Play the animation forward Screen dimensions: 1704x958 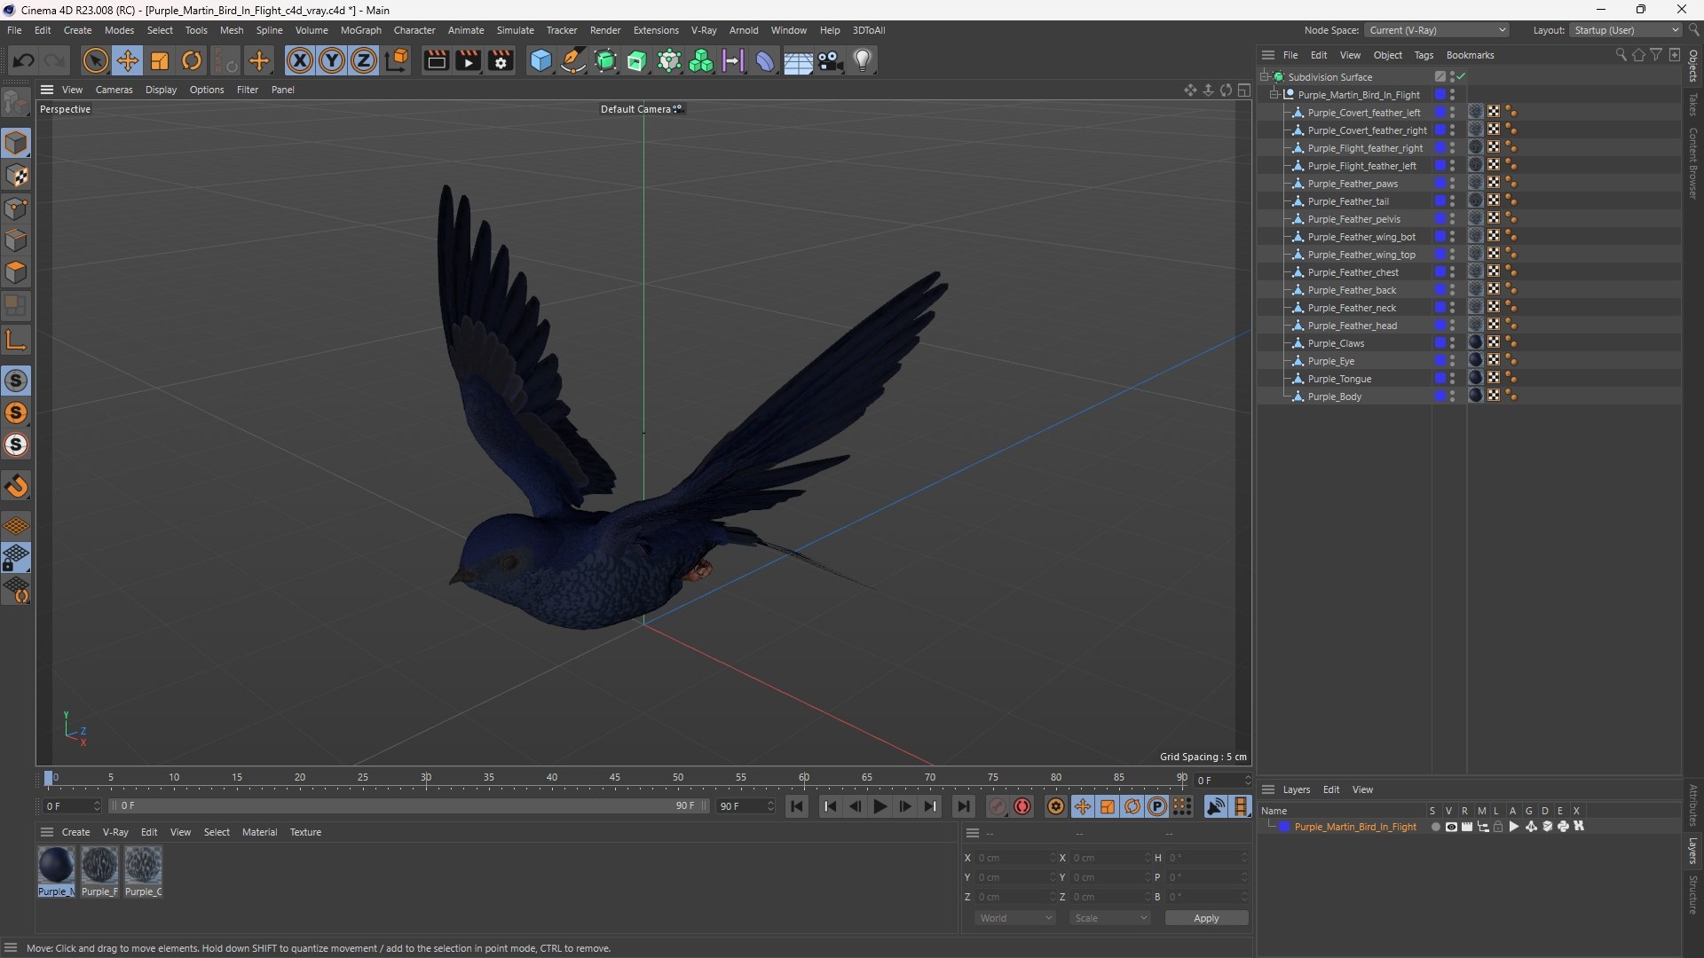pyautogui.click(x=880, y=806)
